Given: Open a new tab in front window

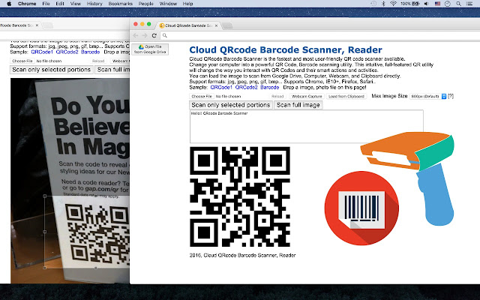Looking at the screenshot, I should tap(227, 25).
